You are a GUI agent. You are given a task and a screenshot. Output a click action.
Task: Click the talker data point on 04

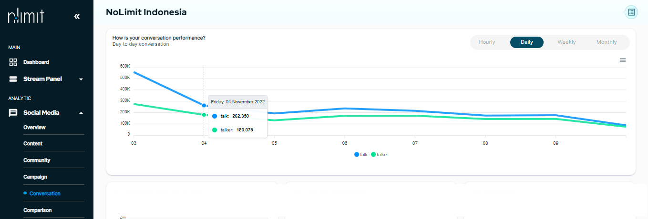pos(204,115)
